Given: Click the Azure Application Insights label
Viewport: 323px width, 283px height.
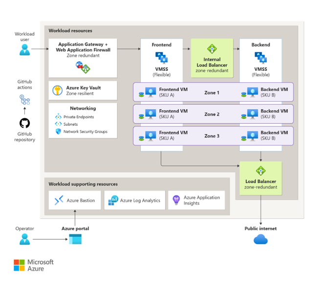Looking at the screenshot, I should pos(202,200).
